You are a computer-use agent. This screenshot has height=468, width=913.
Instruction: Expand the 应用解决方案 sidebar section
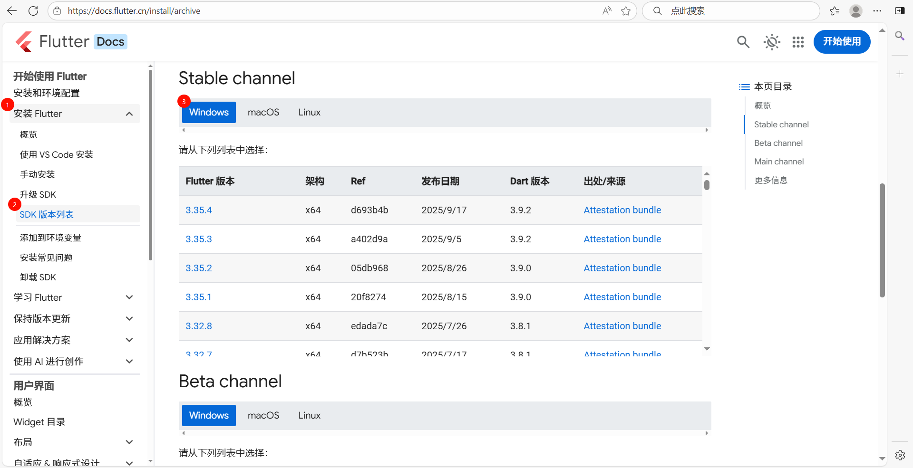click(x=129, y=340)
